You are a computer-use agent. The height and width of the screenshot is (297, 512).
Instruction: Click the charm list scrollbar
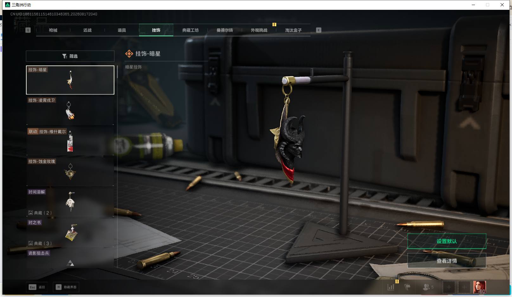117,72
